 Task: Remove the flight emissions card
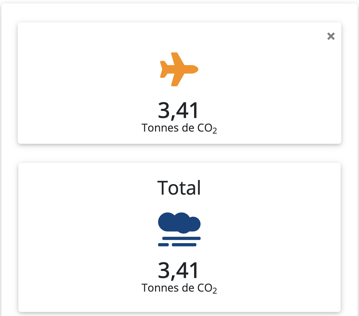coord(331,36)
